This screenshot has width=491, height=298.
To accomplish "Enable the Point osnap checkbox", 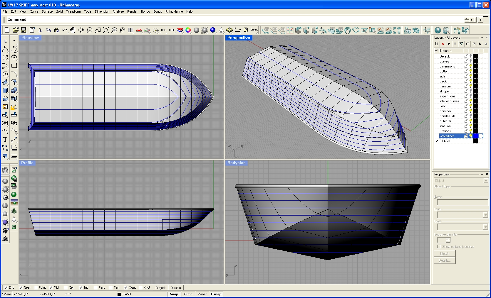I will [x=36, y=287].
